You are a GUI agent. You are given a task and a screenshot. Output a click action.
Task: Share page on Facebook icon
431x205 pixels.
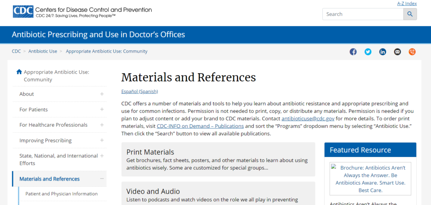pyautogui.click(x=353, y=52)
